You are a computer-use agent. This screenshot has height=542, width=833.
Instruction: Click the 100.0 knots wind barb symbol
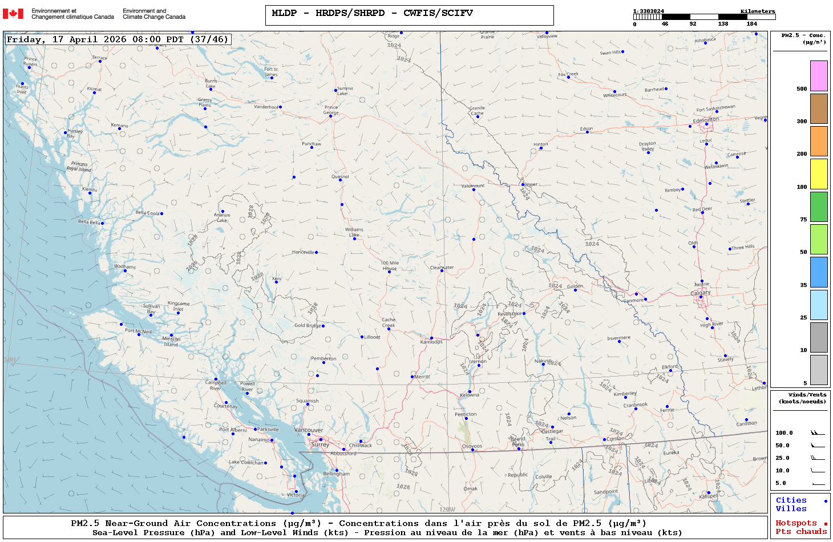(818, 433)
